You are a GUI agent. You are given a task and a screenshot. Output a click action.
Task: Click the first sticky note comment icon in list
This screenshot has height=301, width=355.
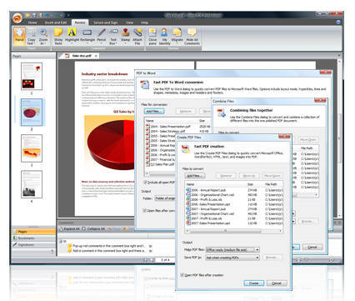coord(70,246)
